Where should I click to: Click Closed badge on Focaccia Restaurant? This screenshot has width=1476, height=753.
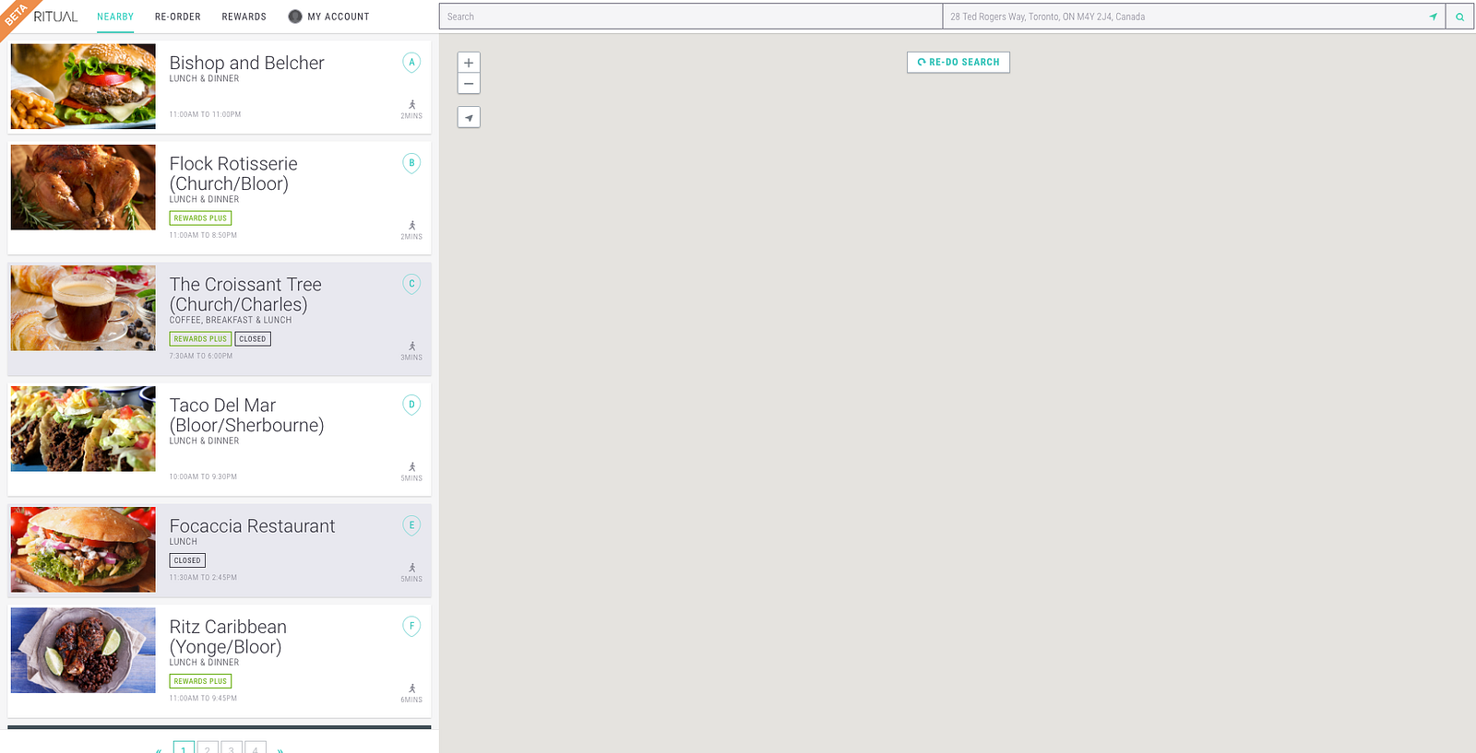pos(187,560)
